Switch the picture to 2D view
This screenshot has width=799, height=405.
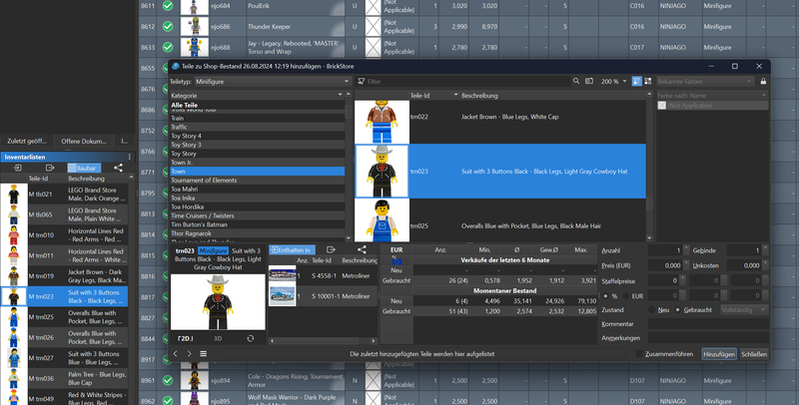(x=185, y=338)
